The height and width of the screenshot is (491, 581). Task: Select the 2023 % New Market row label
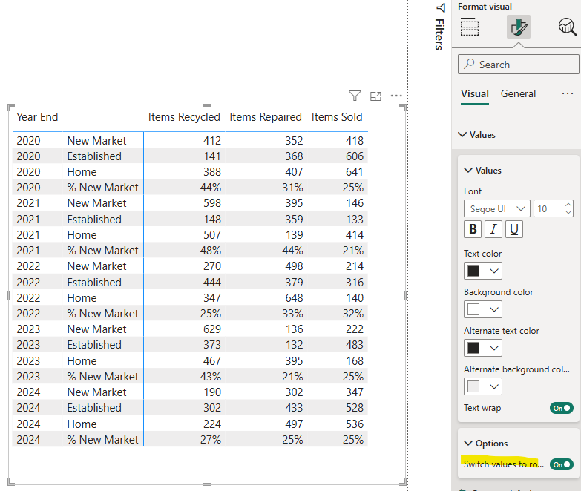tap(102, 377)
